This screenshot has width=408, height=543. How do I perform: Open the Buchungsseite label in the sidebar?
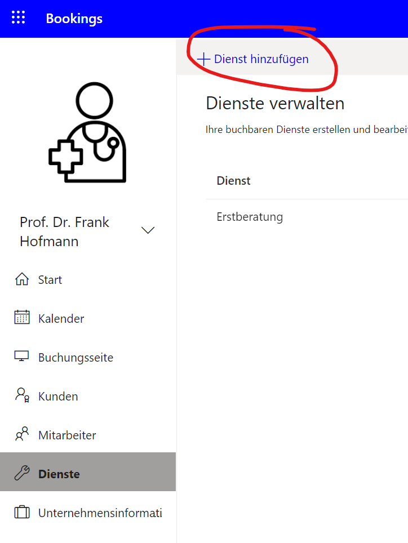point(76,358)
